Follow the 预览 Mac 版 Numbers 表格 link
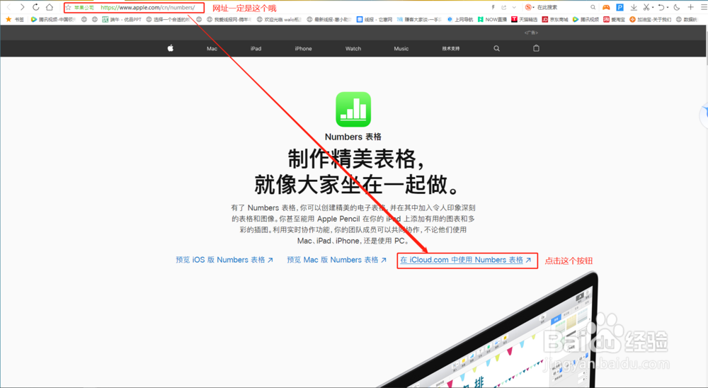The image size is (708, 388). 337,260
